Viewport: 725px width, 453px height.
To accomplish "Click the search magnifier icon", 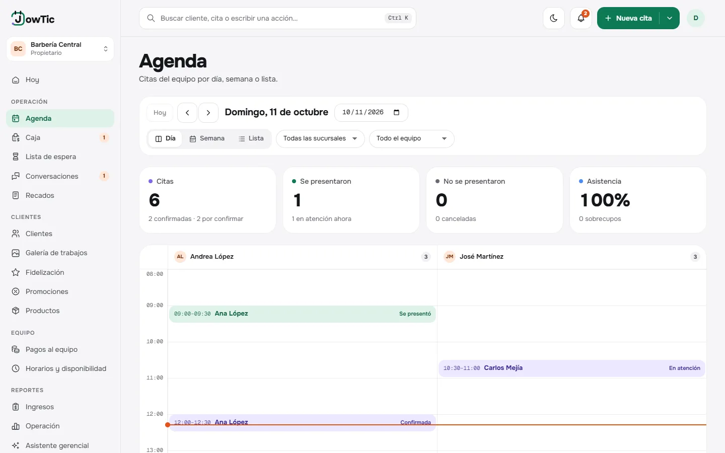I will pos(151,18).
